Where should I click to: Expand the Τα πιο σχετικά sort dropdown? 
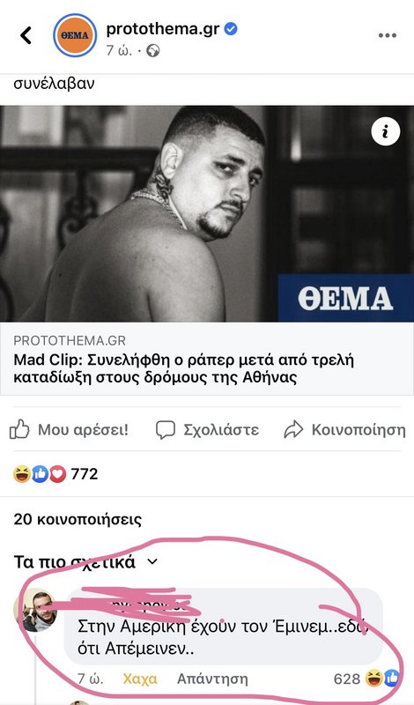(85, 562)
